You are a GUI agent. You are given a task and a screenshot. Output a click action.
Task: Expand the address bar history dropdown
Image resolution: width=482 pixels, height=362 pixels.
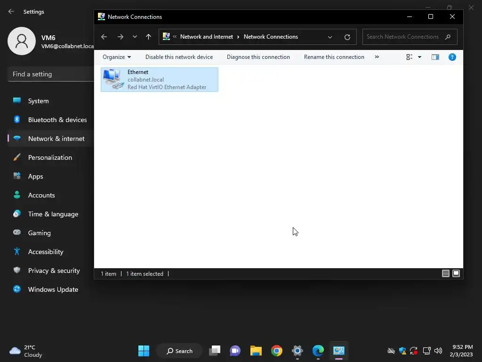[330, 37]
